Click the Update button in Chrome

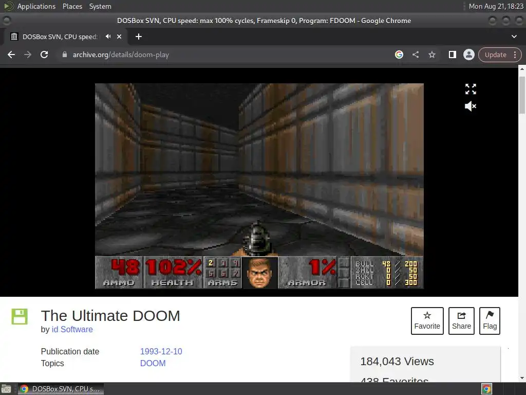[x=496, y=55]
